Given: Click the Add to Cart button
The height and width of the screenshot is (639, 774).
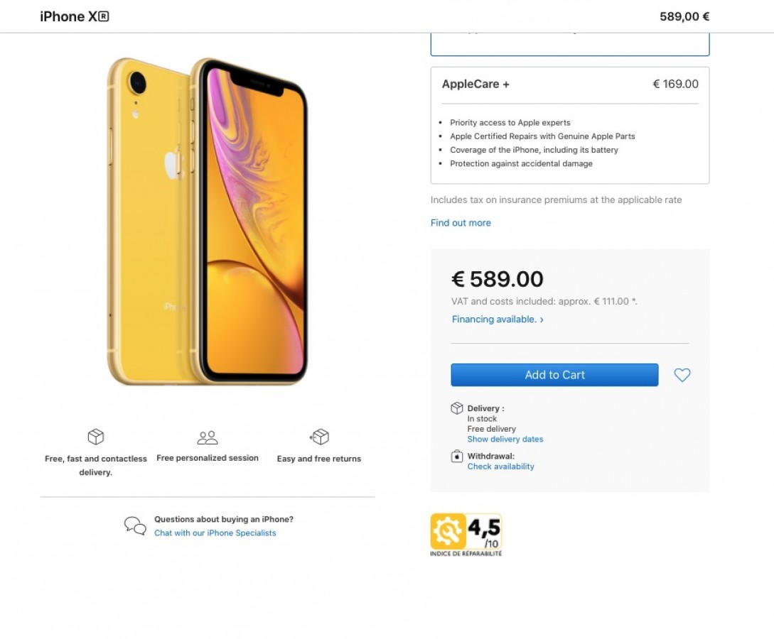Looking at the screenshot, I should pyautogui.click(x=554, y=375).
